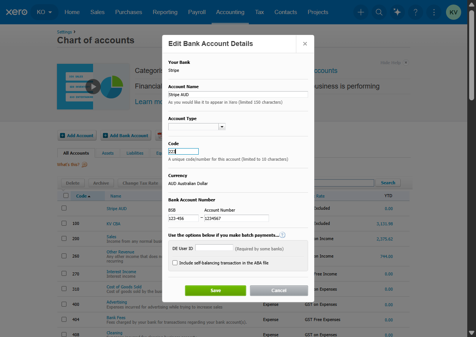
Task: Click the Archive button
Action: 101,183
